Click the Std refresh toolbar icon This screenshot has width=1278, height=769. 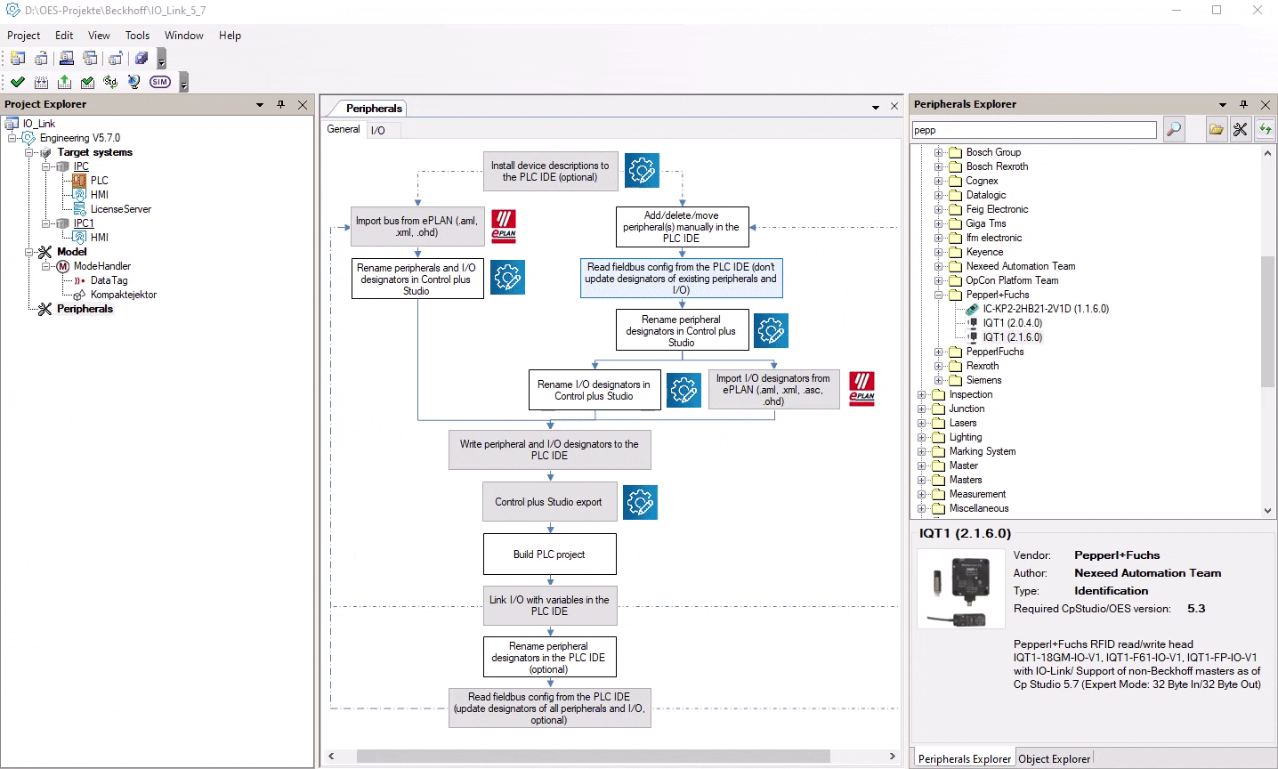(110, 82)
